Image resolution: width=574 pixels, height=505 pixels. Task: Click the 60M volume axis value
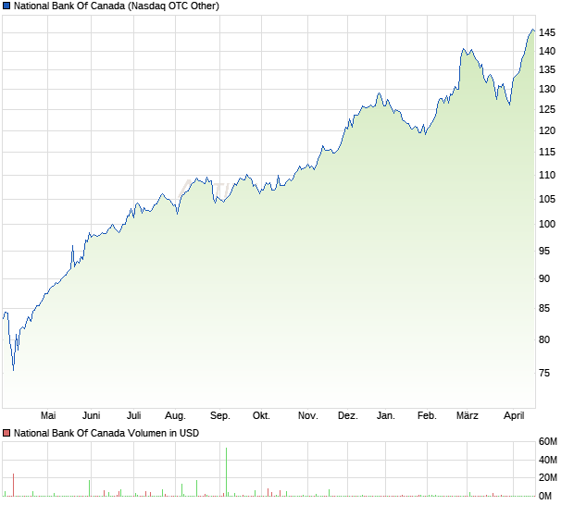point(548,442)
